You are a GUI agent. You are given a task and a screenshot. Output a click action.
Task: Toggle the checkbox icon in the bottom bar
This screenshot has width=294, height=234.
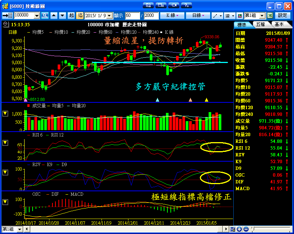233,229
